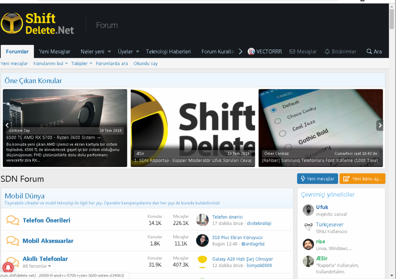Show previous featured topics slide arrow
The image size is (396, 279).
point(7,125)
